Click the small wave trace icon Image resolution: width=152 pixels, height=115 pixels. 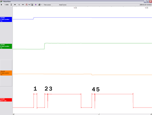[29, 5]
